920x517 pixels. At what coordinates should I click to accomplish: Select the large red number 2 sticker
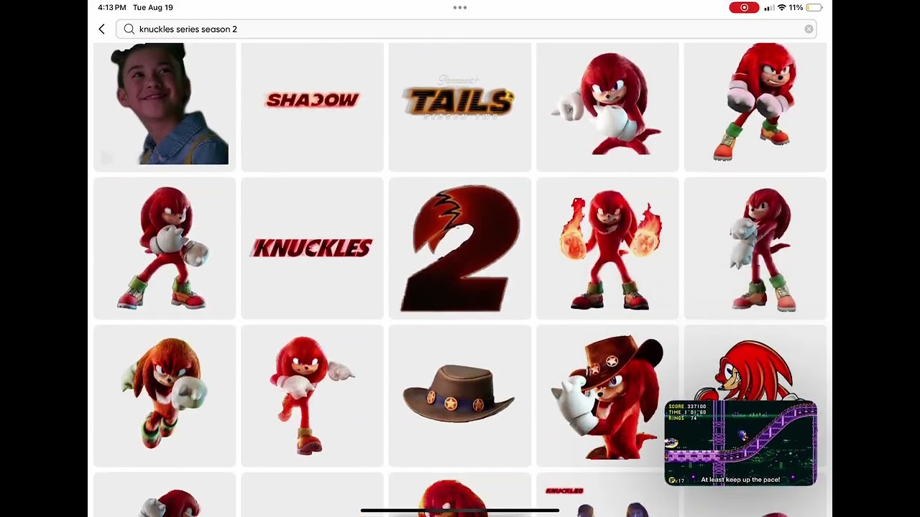[460, 248]
